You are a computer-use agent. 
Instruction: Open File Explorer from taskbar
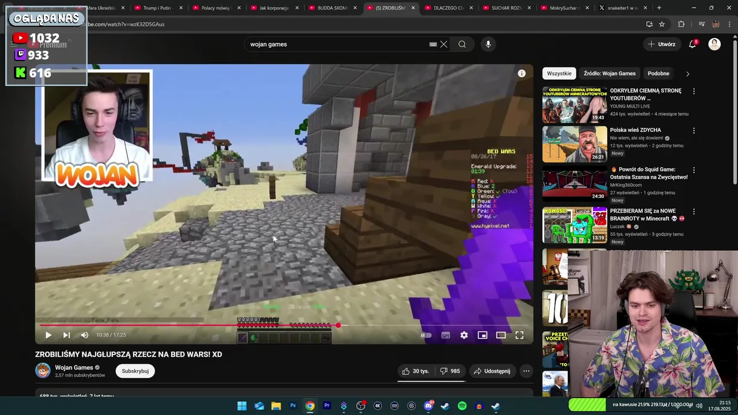click(276, 406)
